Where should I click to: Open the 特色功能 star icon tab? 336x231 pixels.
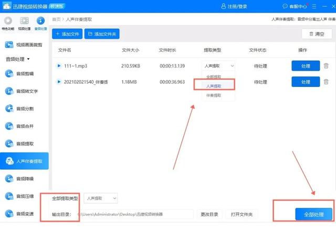pos(8,24)
